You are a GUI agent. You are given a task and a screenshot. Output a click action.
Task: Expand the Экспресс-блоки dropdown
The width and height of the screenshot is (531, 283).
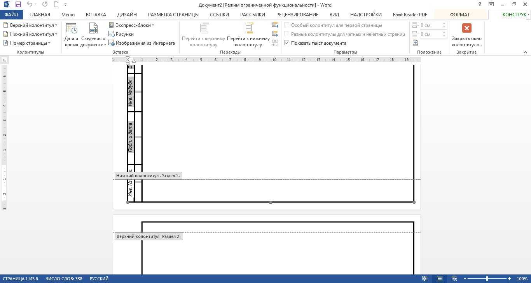[x=131, y=25]
